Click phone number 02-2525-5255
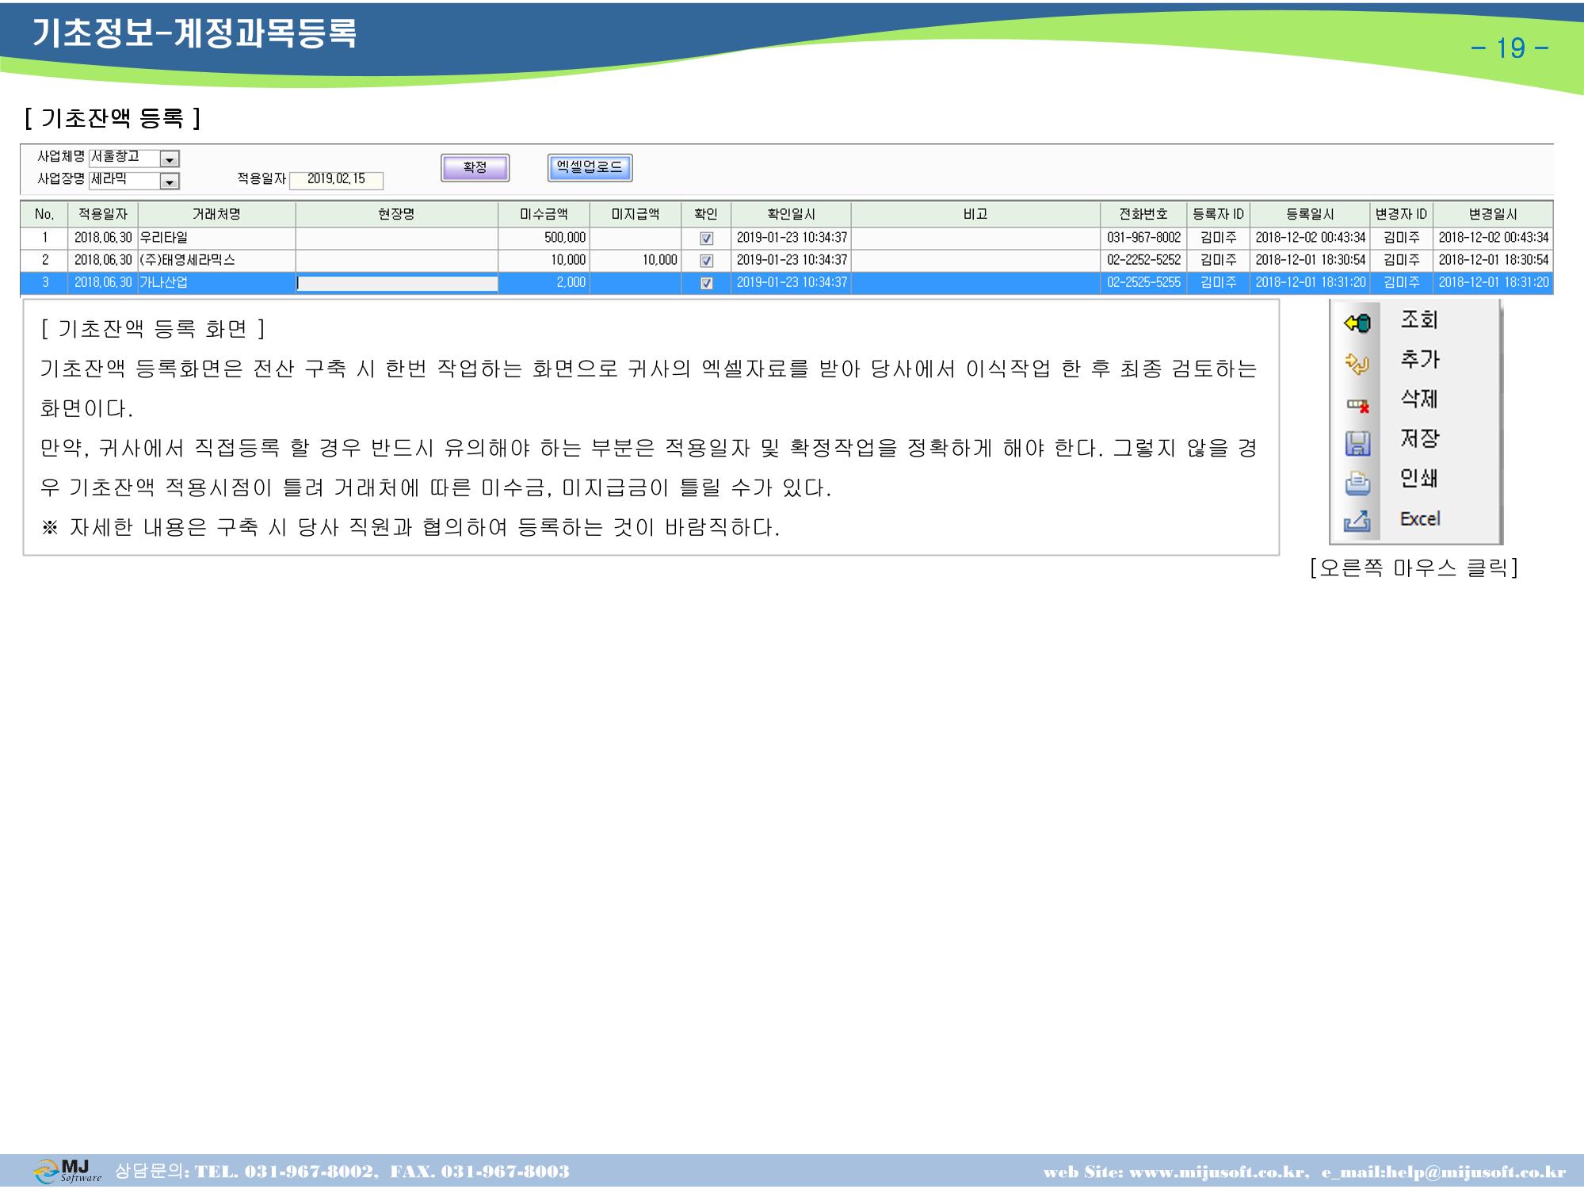The width and height of the screenshot is (1584, 1189). pos(1143,283)
